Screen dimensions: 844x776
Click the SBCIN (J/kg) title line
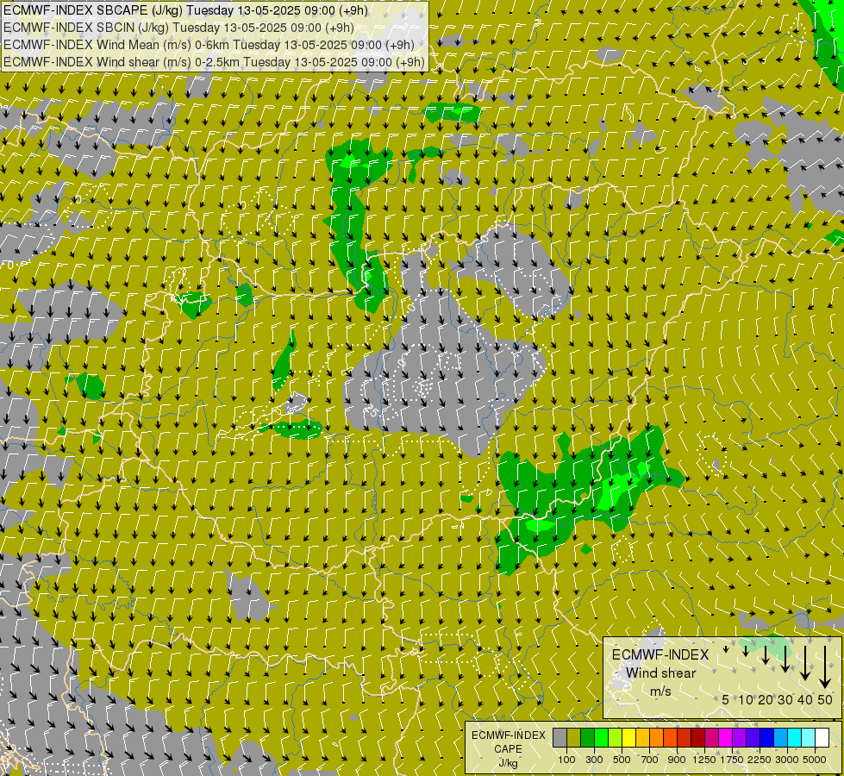178,28
